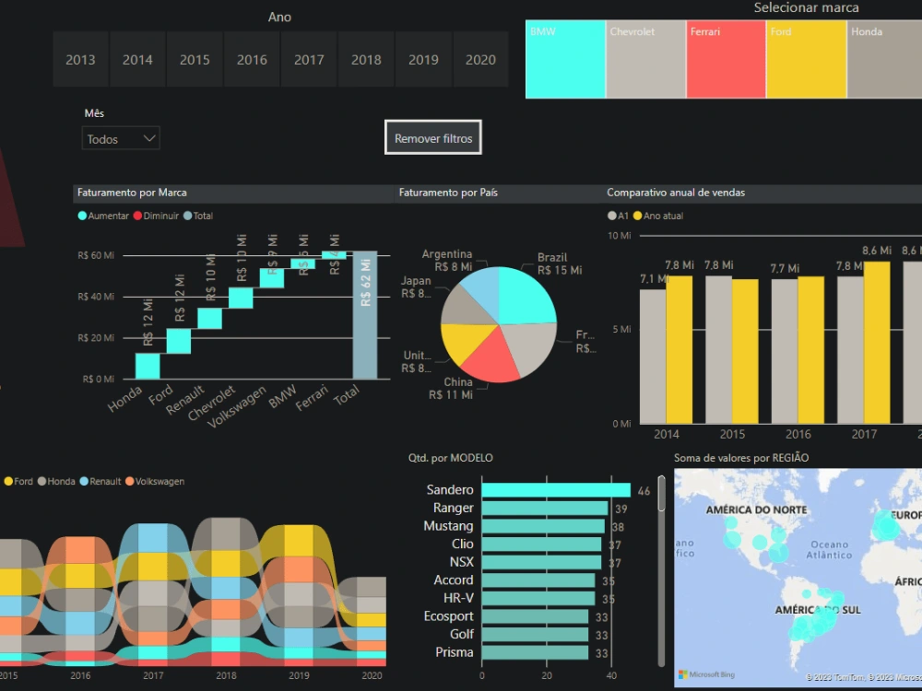
Task: Click the Volkswagen legend marker in ribbon chart
Action: (x=129, y=481)
